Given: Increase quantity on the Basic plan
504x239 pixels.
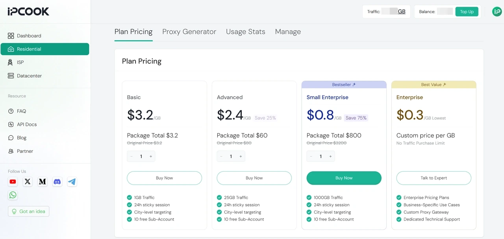Looking at the screenshot, I should [151, 156].
